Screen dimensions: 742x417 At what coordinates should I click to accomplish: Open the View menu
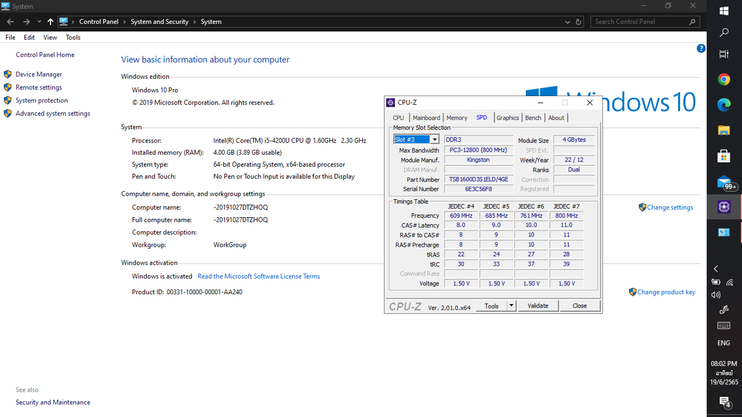(x=50, y=37)
